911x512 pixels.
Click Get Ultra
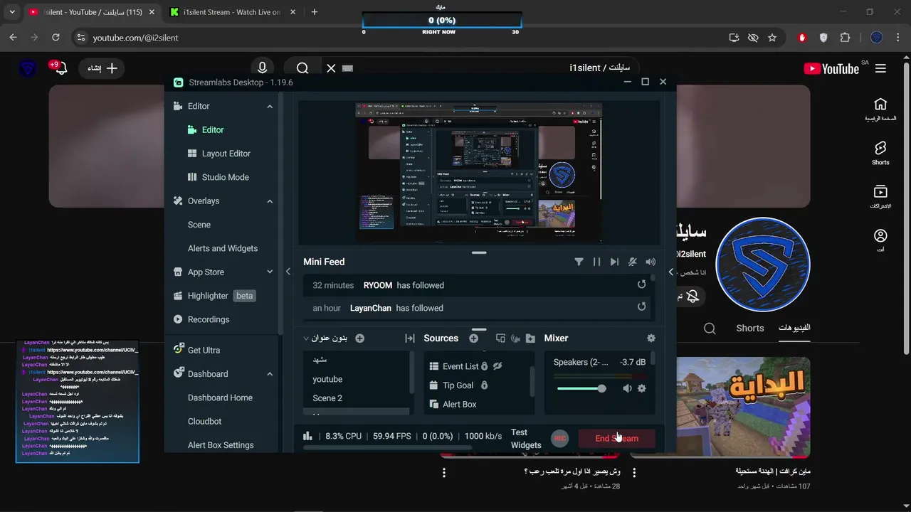point(196,350)
